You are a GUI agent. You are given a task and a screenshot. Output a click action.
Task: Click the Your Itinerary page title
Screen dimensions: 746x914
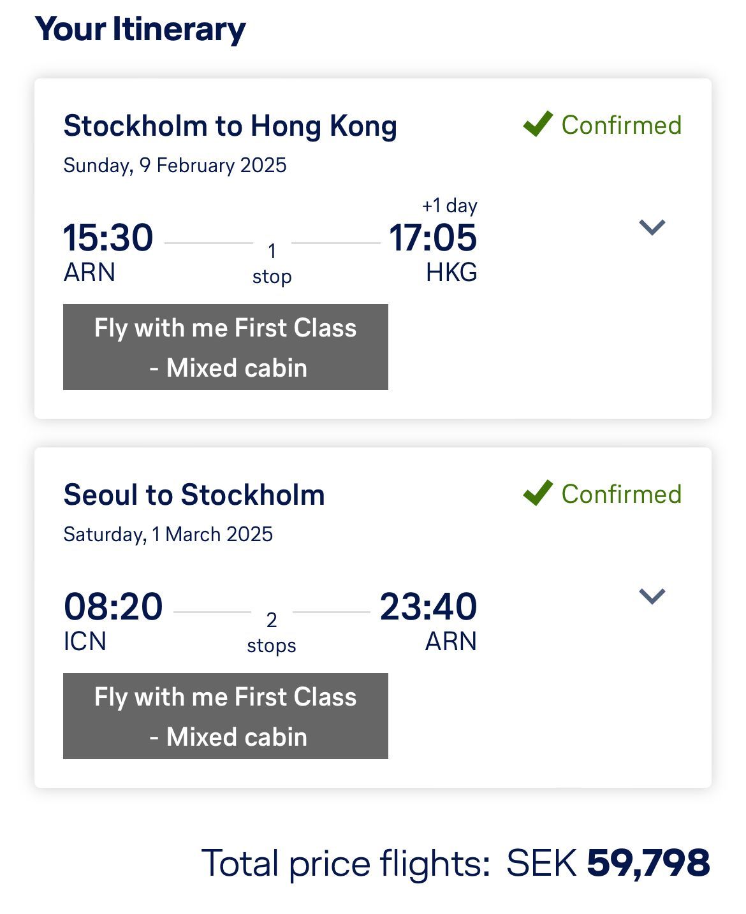[x=140, y=29]
